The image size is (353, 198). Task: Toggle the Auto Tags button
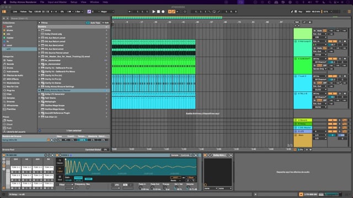click(93, 23)
